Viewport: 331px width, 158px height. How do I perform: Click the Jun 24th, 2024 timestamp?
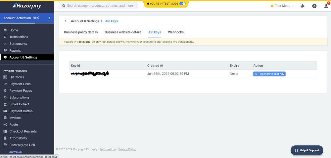coord(168,74)
